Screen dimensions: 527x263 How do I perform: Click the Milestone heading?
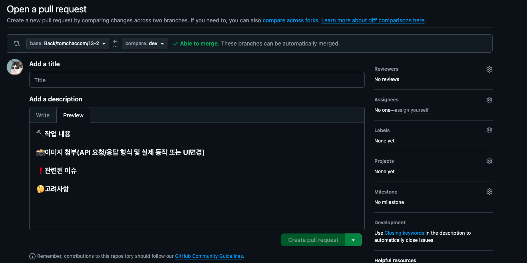[x=386, y=192]
